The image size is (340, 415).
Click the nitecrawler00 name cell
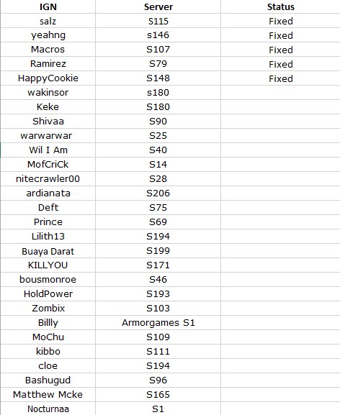pos(48,178)
